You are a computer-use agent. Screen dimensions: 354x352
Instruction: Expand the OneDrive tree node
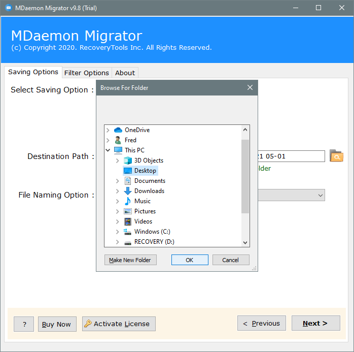[x=108, y=130]
